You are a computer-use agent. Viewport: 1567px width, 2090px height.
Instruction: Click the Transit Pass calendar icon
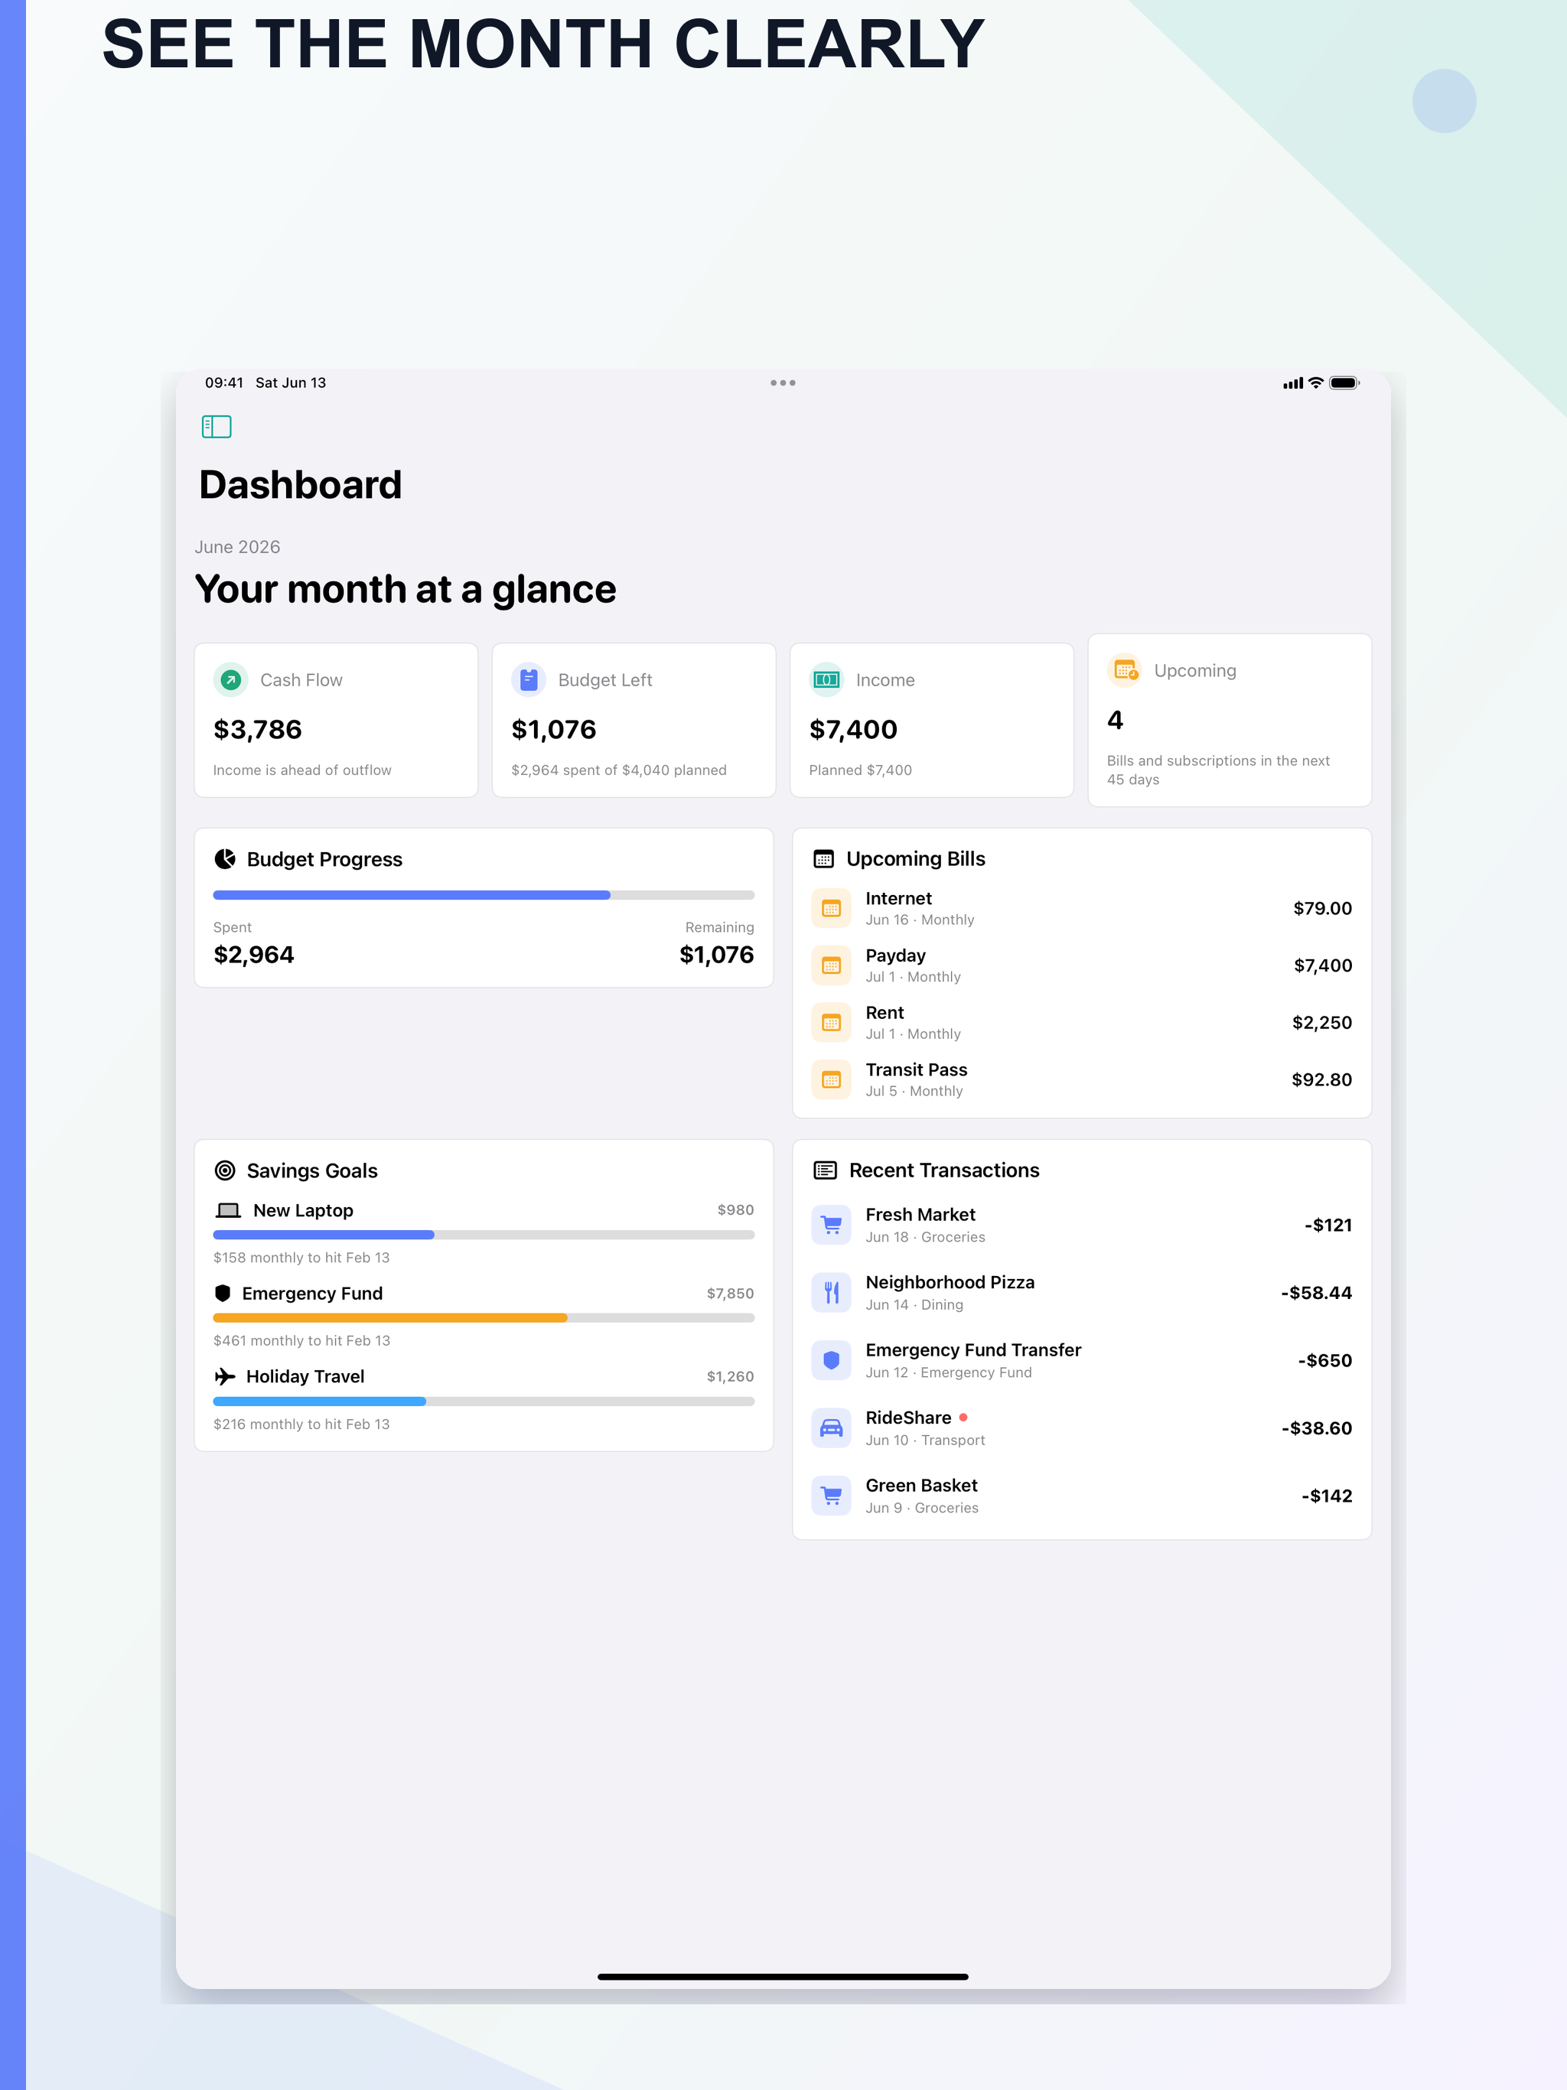[831, 1080]
